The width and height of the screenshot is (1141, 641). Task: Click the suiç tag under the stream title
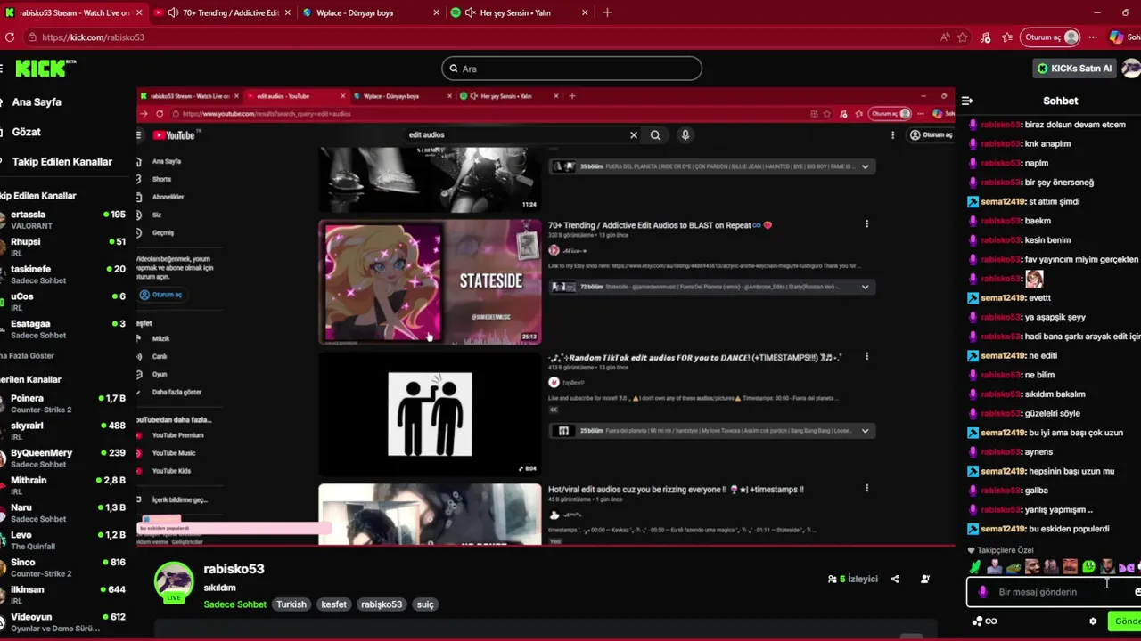[425, 604]
